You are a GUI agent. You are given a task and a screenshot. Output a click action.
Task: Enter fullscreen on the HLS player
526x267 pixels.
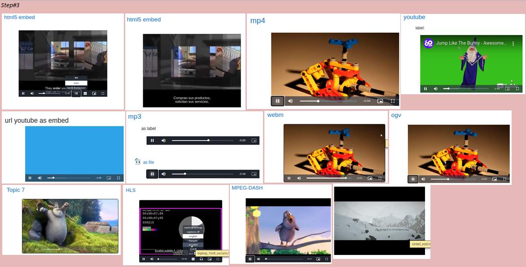(218, 259)
